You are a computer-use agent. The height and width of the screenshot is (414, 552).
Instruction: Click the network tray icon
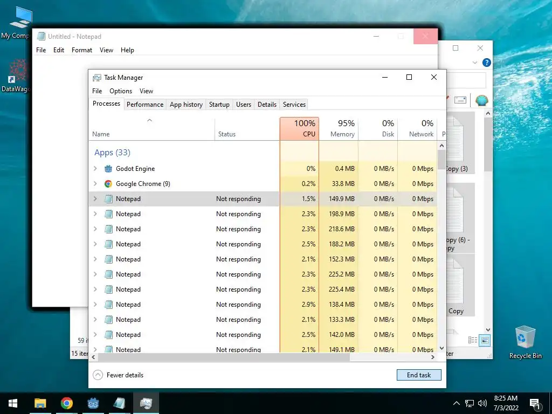click(470, 403)
